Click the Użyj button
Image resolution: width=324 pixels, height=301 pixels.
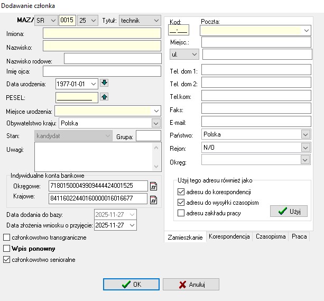point(289,212)
